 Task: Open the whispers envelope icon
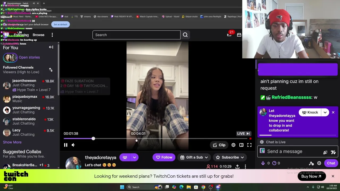click(239, 35)
